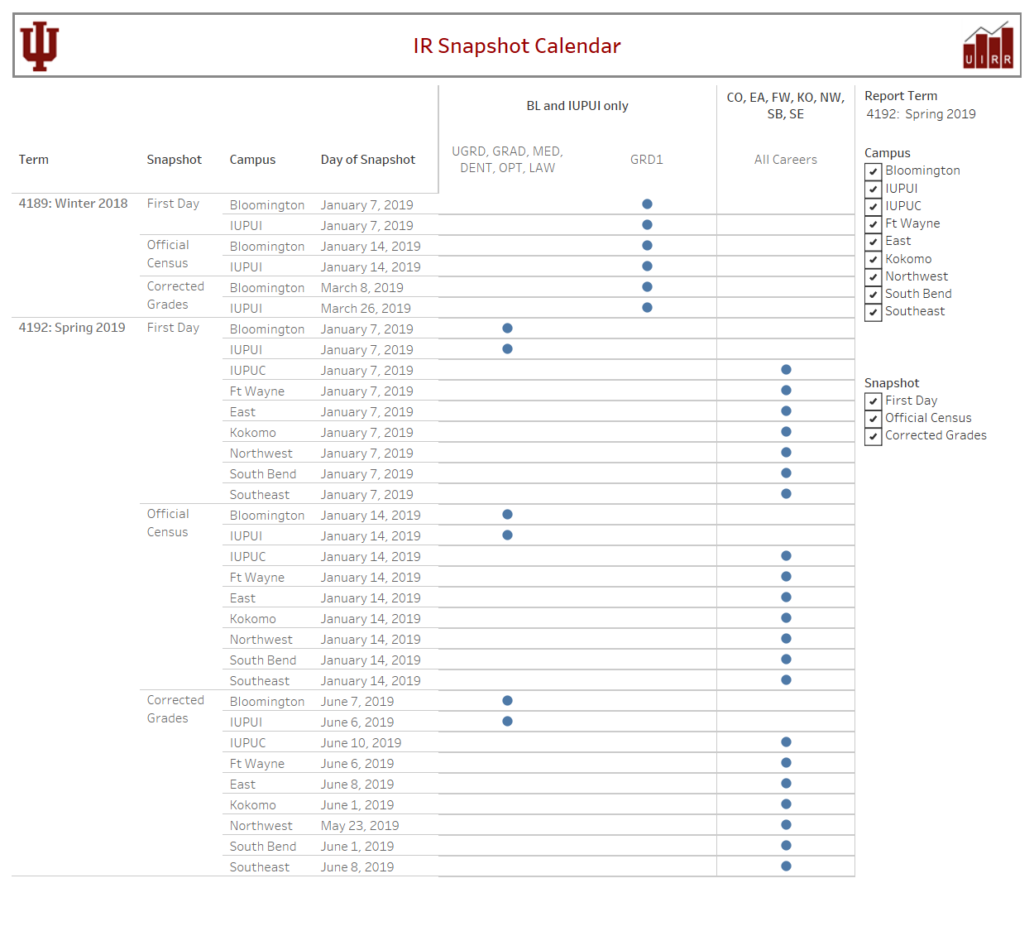Select the Ft Wayne June 6, 2019 dot
Viewport: 1034px width, 931px height.
[786, 763]
